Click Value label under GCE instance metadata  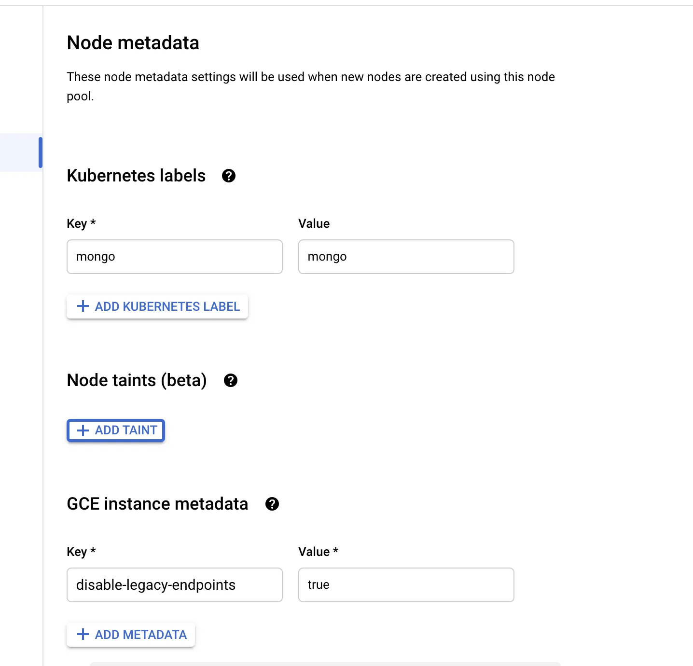pyautogui.click(x=314, y=552)
